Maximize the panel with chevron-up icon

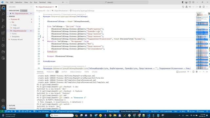click(x=203, y=72)
